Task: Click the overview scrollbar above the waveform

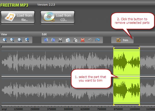Action: pyautogui.click(x=78, y=46)
